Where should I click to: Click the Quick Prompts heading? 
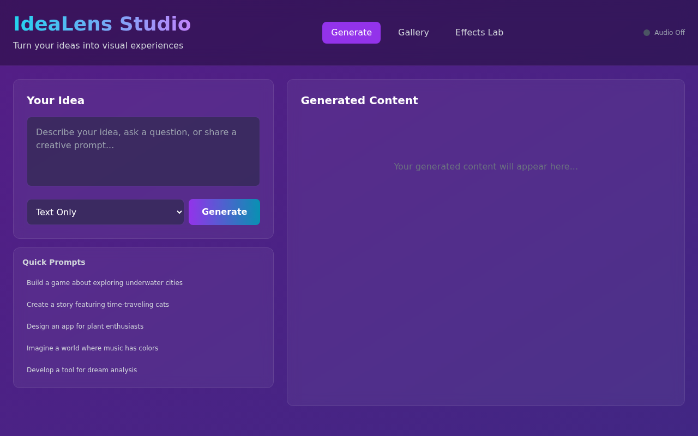(54, 262)
